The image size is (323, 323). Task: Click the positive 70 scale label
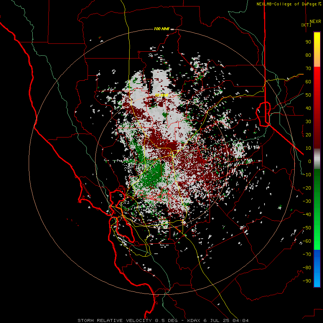pyautogui.click(x=308, y=69)
